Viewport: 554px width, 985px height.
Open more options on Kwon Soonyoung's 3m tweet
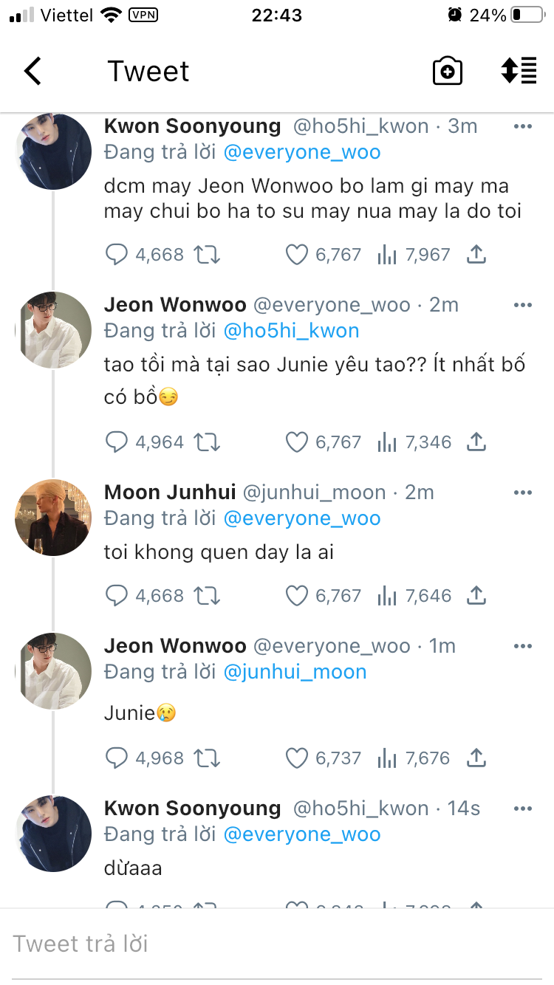point(522,127)
